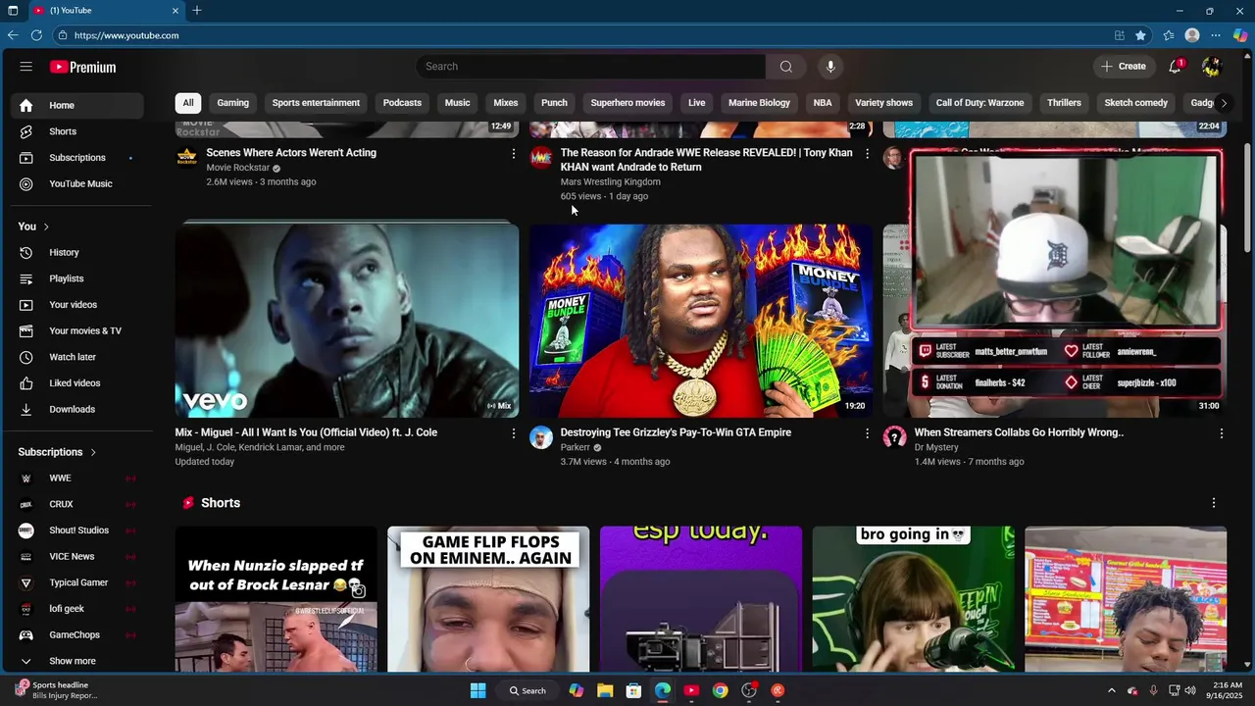Image resolution: width=1255 pixels, height=706 pixels.
Task: Open Subscriptions feed in sidebar
Action: (76, 158)
